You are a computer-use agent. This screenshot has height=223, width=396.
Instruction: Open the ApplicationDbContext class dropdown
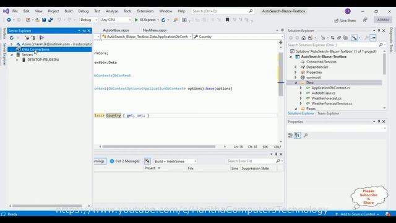point(147,37)
